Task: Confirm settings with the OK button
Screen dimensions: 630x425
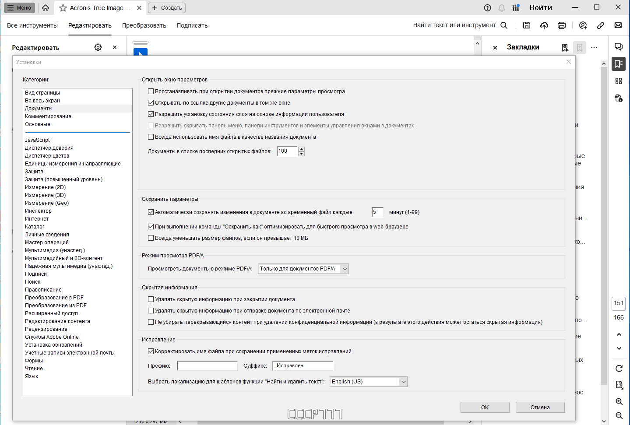Action: pyautogui.click(x=485, y=407)
